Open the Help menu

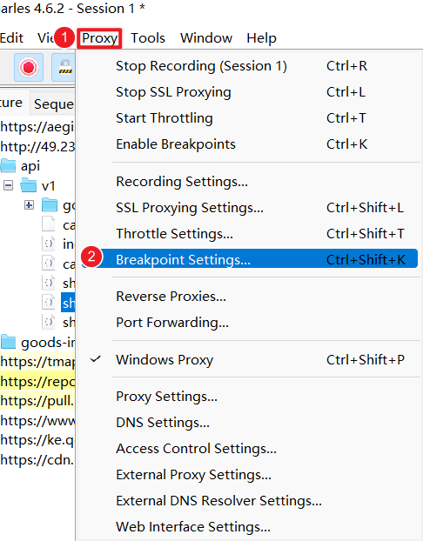(x=261, y=38)
